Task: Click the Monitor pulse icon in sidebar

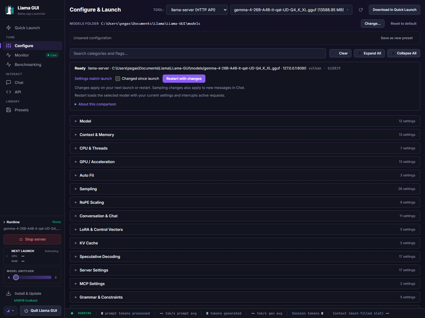Action: 9,55
